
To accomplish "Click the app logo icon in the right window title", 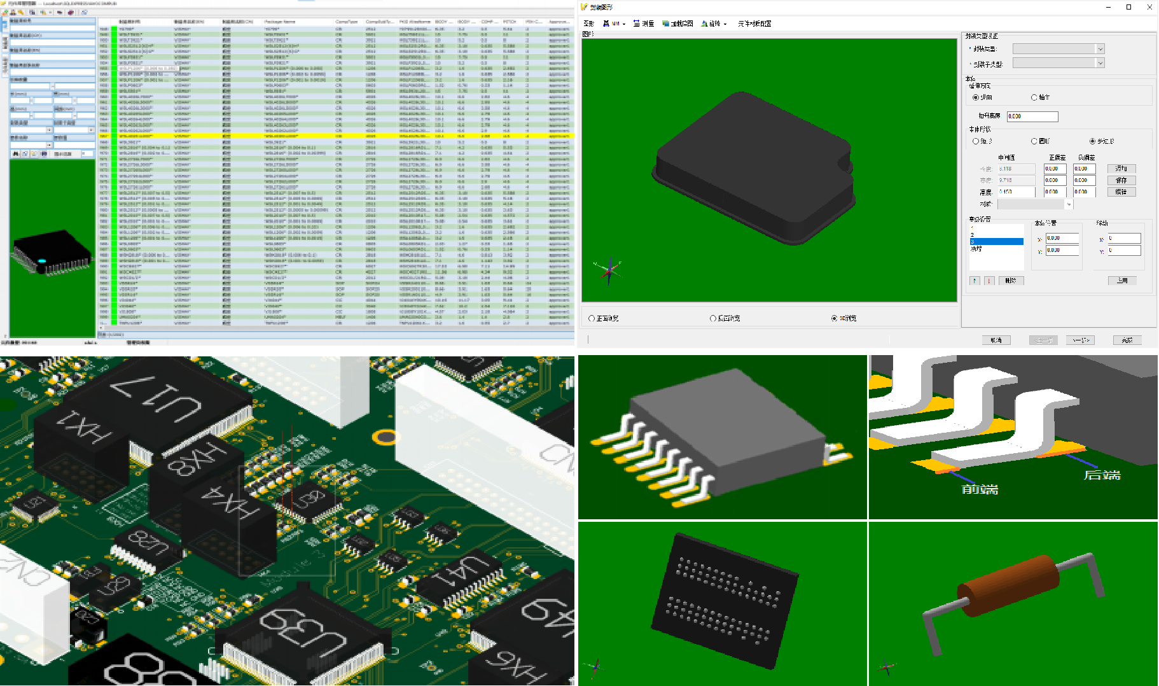I will [584, 7].
